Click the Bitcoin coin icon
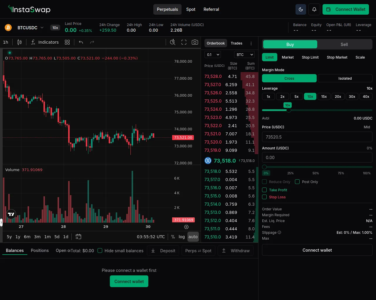 pyautogui.click(x=8, y=28)
